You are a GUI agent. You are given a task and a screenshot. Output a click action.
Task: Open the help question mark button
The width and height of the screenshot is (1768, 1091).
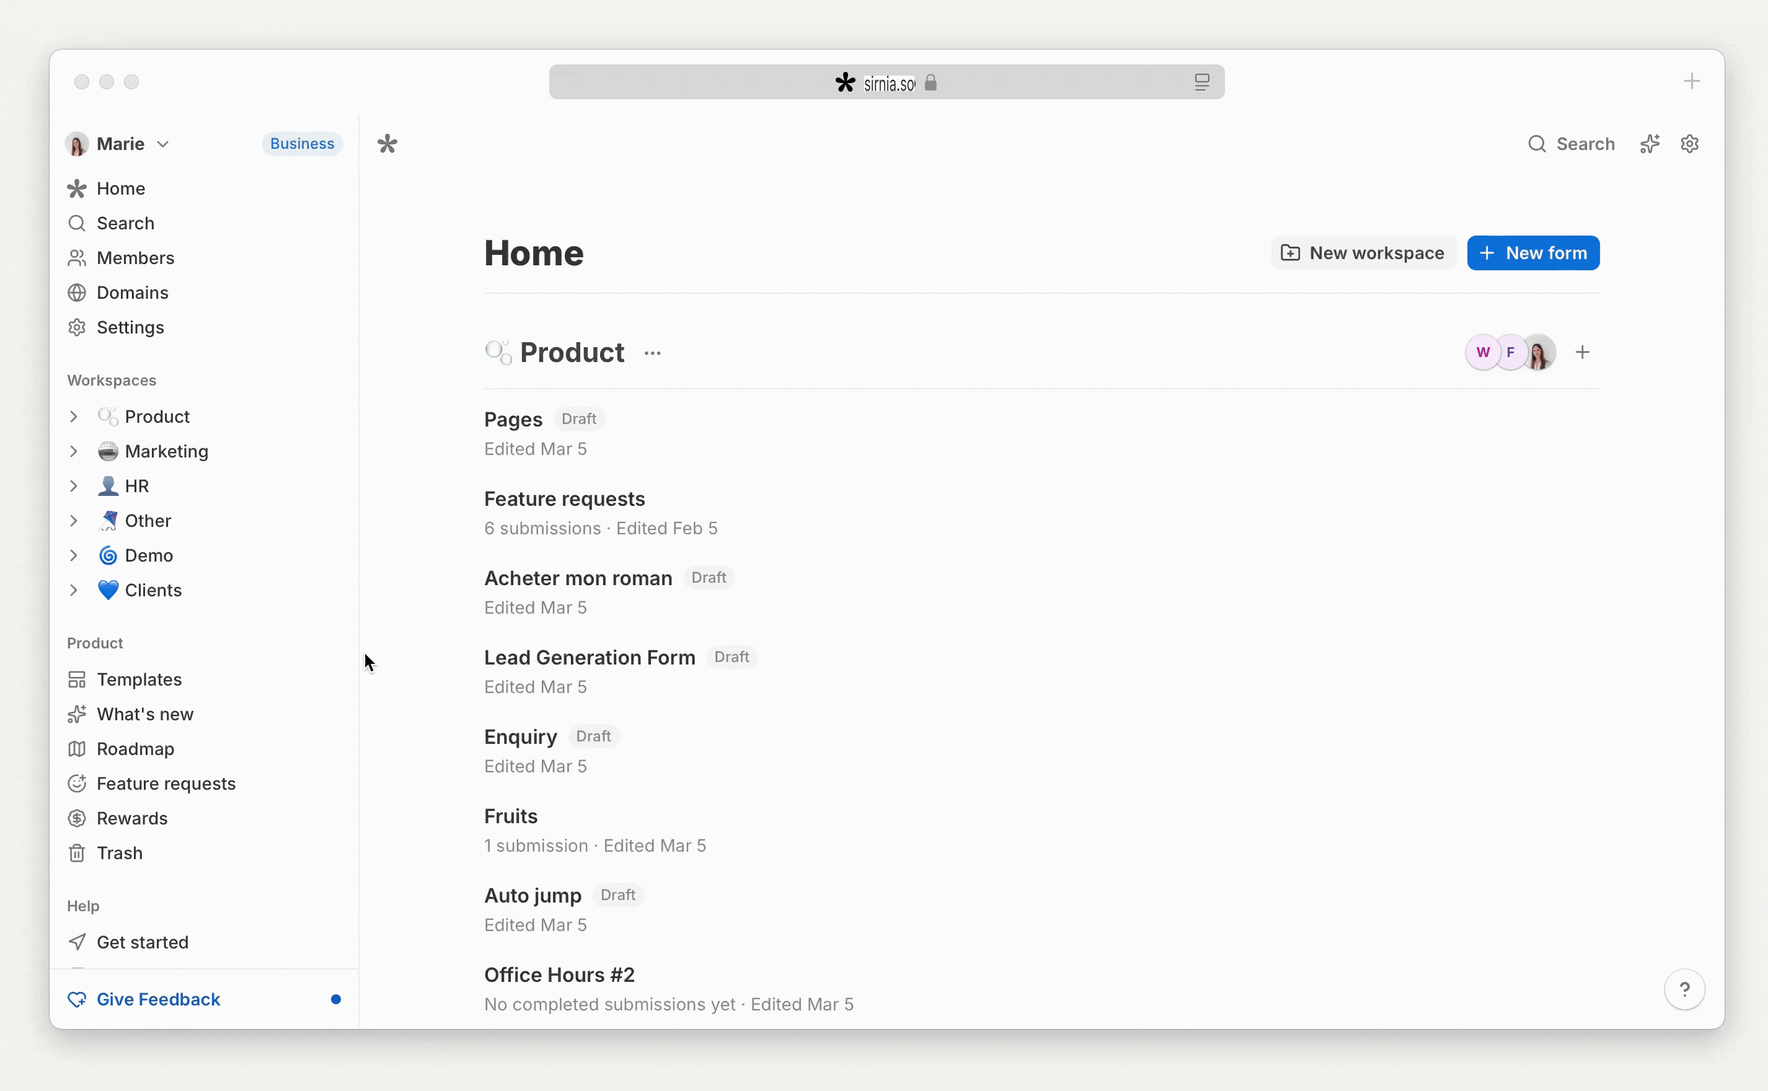(x=1684, y=989)
